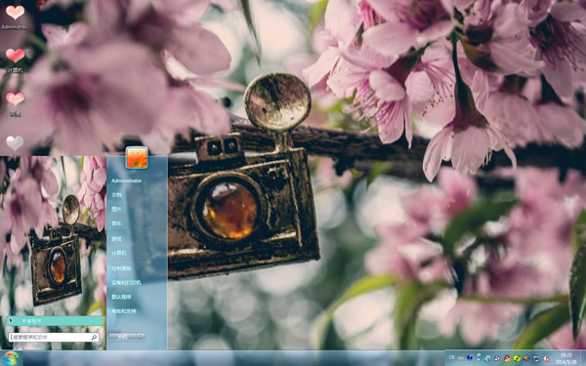Image resolution: width=586 pixels, height=366 pixels.
Task: Open 音乐 in the Start menu
Action: [x=116, y=224]
